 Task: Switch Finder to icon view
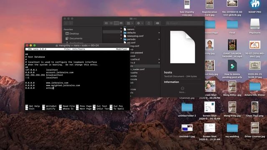click(x=106, y=23)
